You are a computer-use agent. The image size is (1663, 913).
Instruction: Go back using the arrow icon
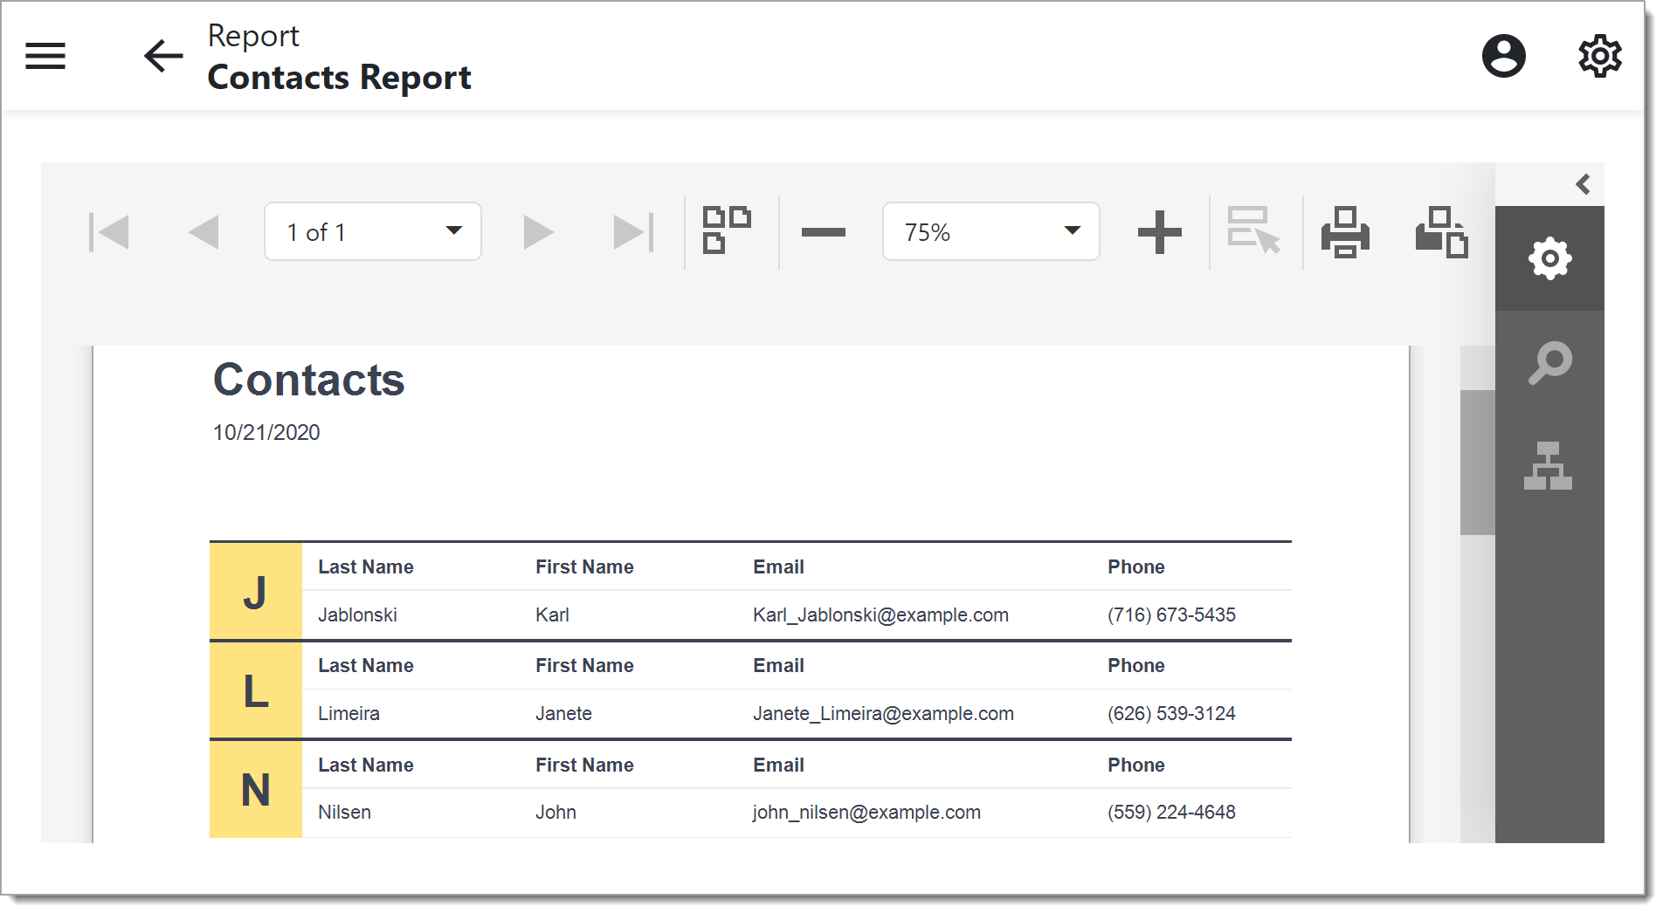click(x=163, y=56)
